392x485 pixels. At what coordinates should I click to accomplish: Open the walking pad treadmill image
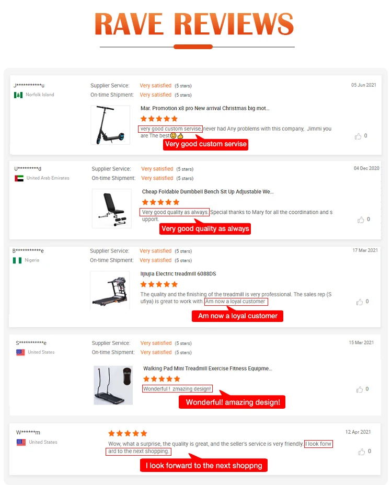[113, 385]
